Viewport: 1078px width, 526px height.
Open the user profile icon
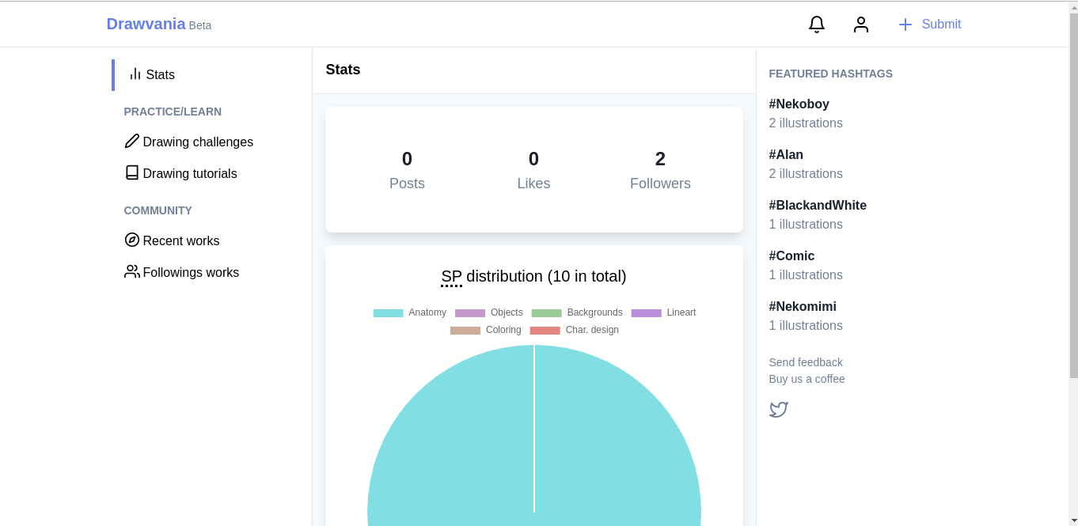click(x=861, y=25)
